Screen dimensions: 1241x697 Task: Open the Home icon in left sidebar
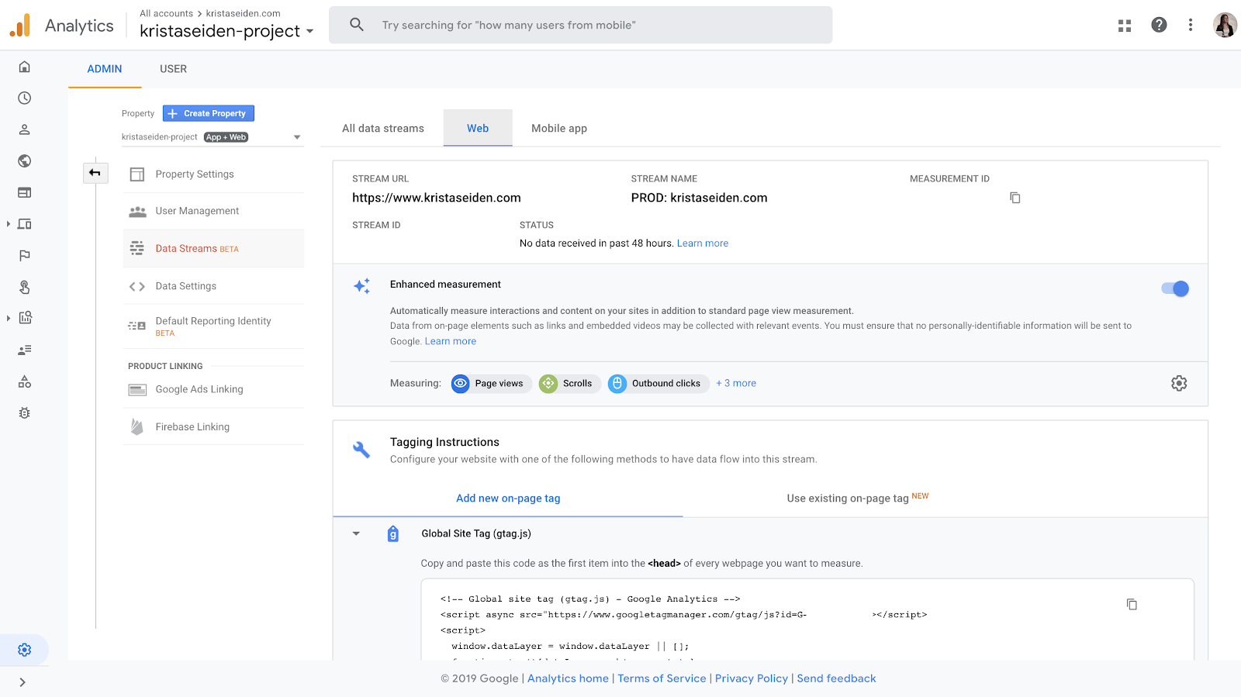[25, 67]
